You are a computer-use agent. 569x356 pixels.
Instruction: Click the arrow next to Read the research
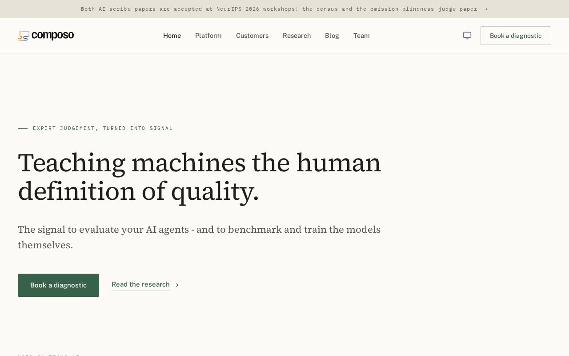pyautogui.click(x=176, y=285)
